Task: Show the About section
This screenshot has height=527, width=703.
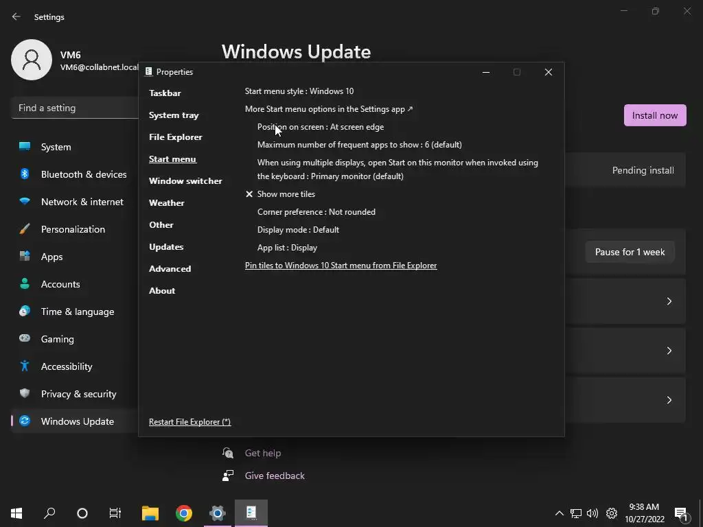Action: (162, 291)
